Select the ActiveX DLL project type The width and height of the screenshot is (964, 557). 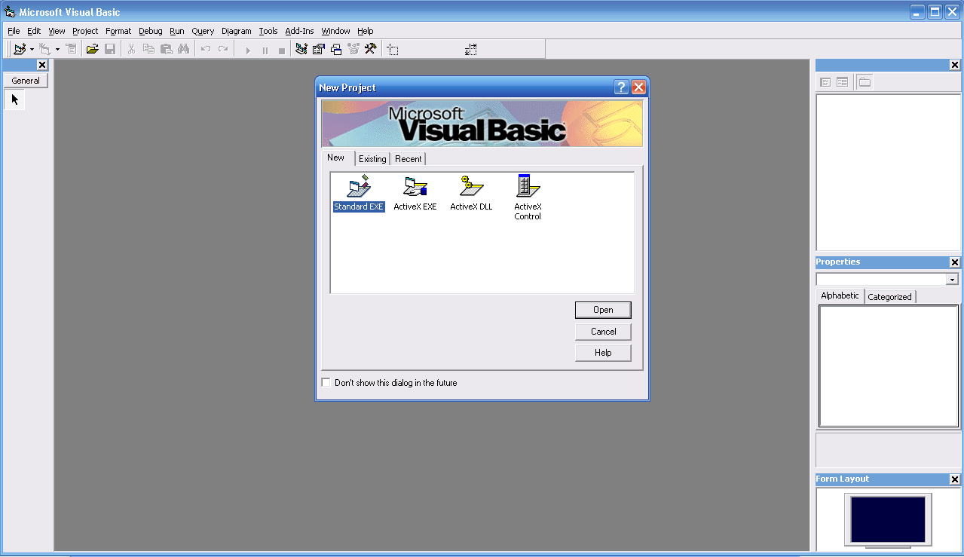pos(471,194)
